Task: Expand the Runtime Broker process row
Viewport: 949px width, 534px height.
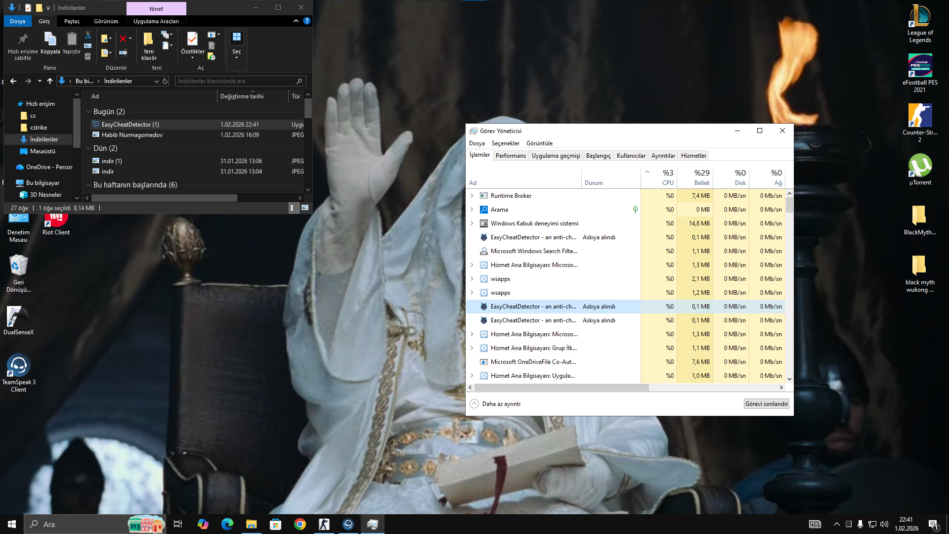Action: (472, 196)
